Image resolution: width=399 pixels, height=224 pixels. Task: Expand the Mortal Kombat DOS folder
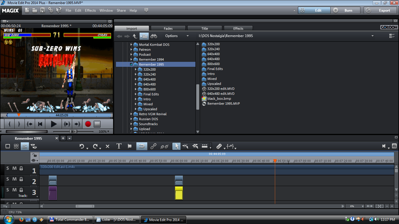[131, 44]
